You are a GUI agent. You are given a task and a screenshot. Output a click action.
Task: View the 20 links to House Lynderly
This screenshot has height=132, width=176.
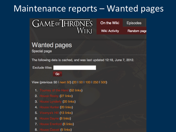(x=69, y=101)
